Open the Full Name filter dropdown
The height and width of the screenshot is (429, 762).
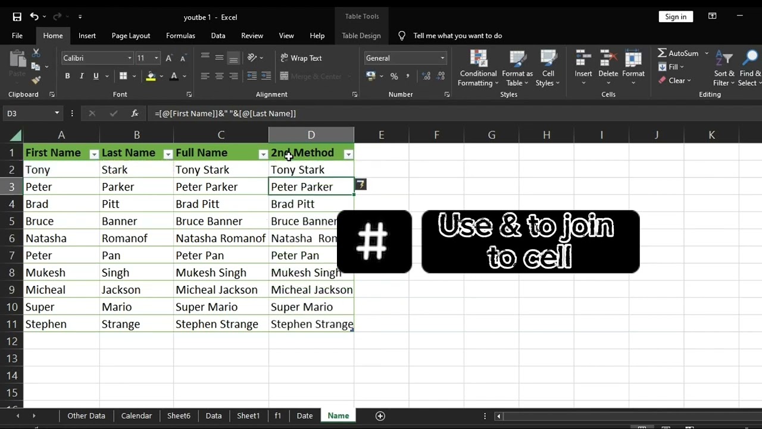[x=263, y=154]
